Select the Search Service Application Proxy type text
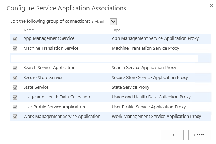The height and width of the screenshot is (144, 216). click(144, 68)
